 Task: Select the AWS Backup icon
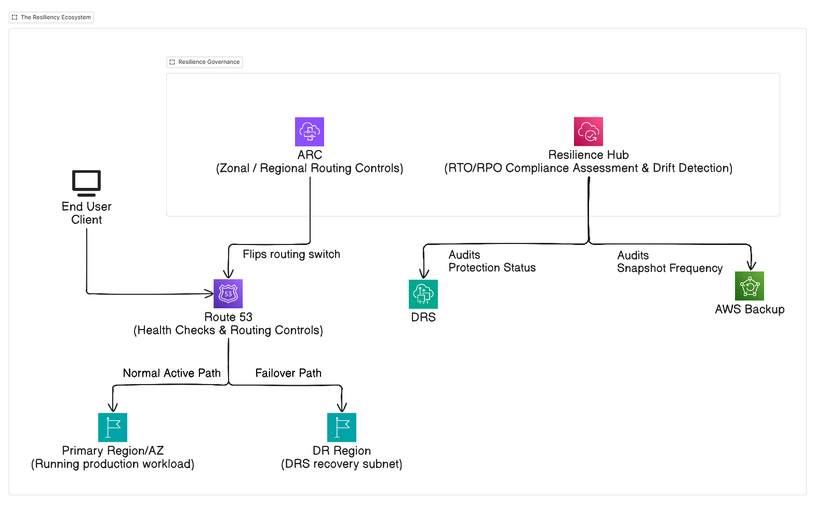[750, 286]
